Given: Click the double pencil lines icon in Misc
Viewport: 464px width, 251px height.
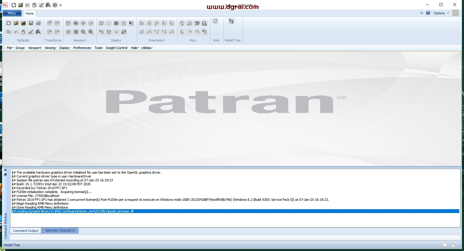Looking at the screenshot, I should pos(182,23).
